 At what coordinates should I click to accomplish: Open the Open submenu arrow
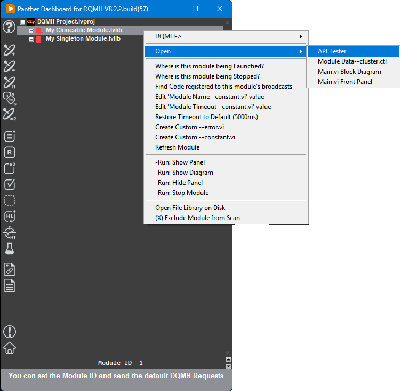[301, 51]
